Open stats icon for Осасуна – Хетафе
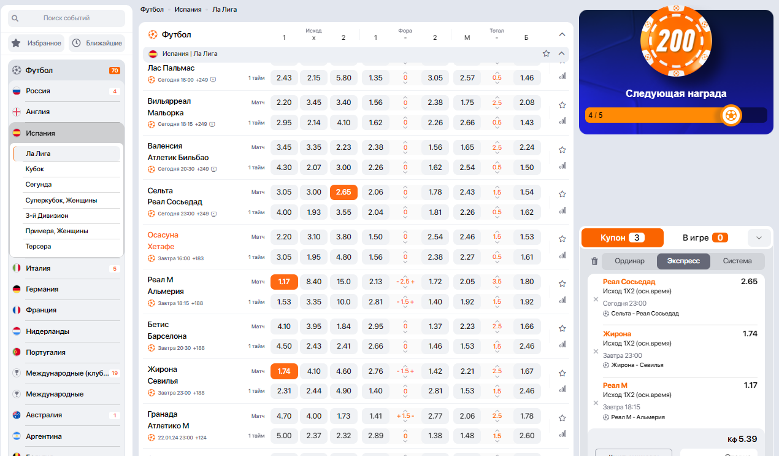 coord(562,255)
